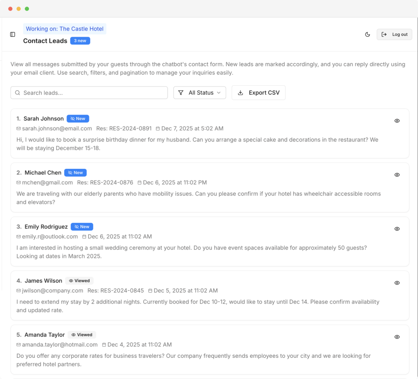Click the Export CSV button

coord(258,93)
